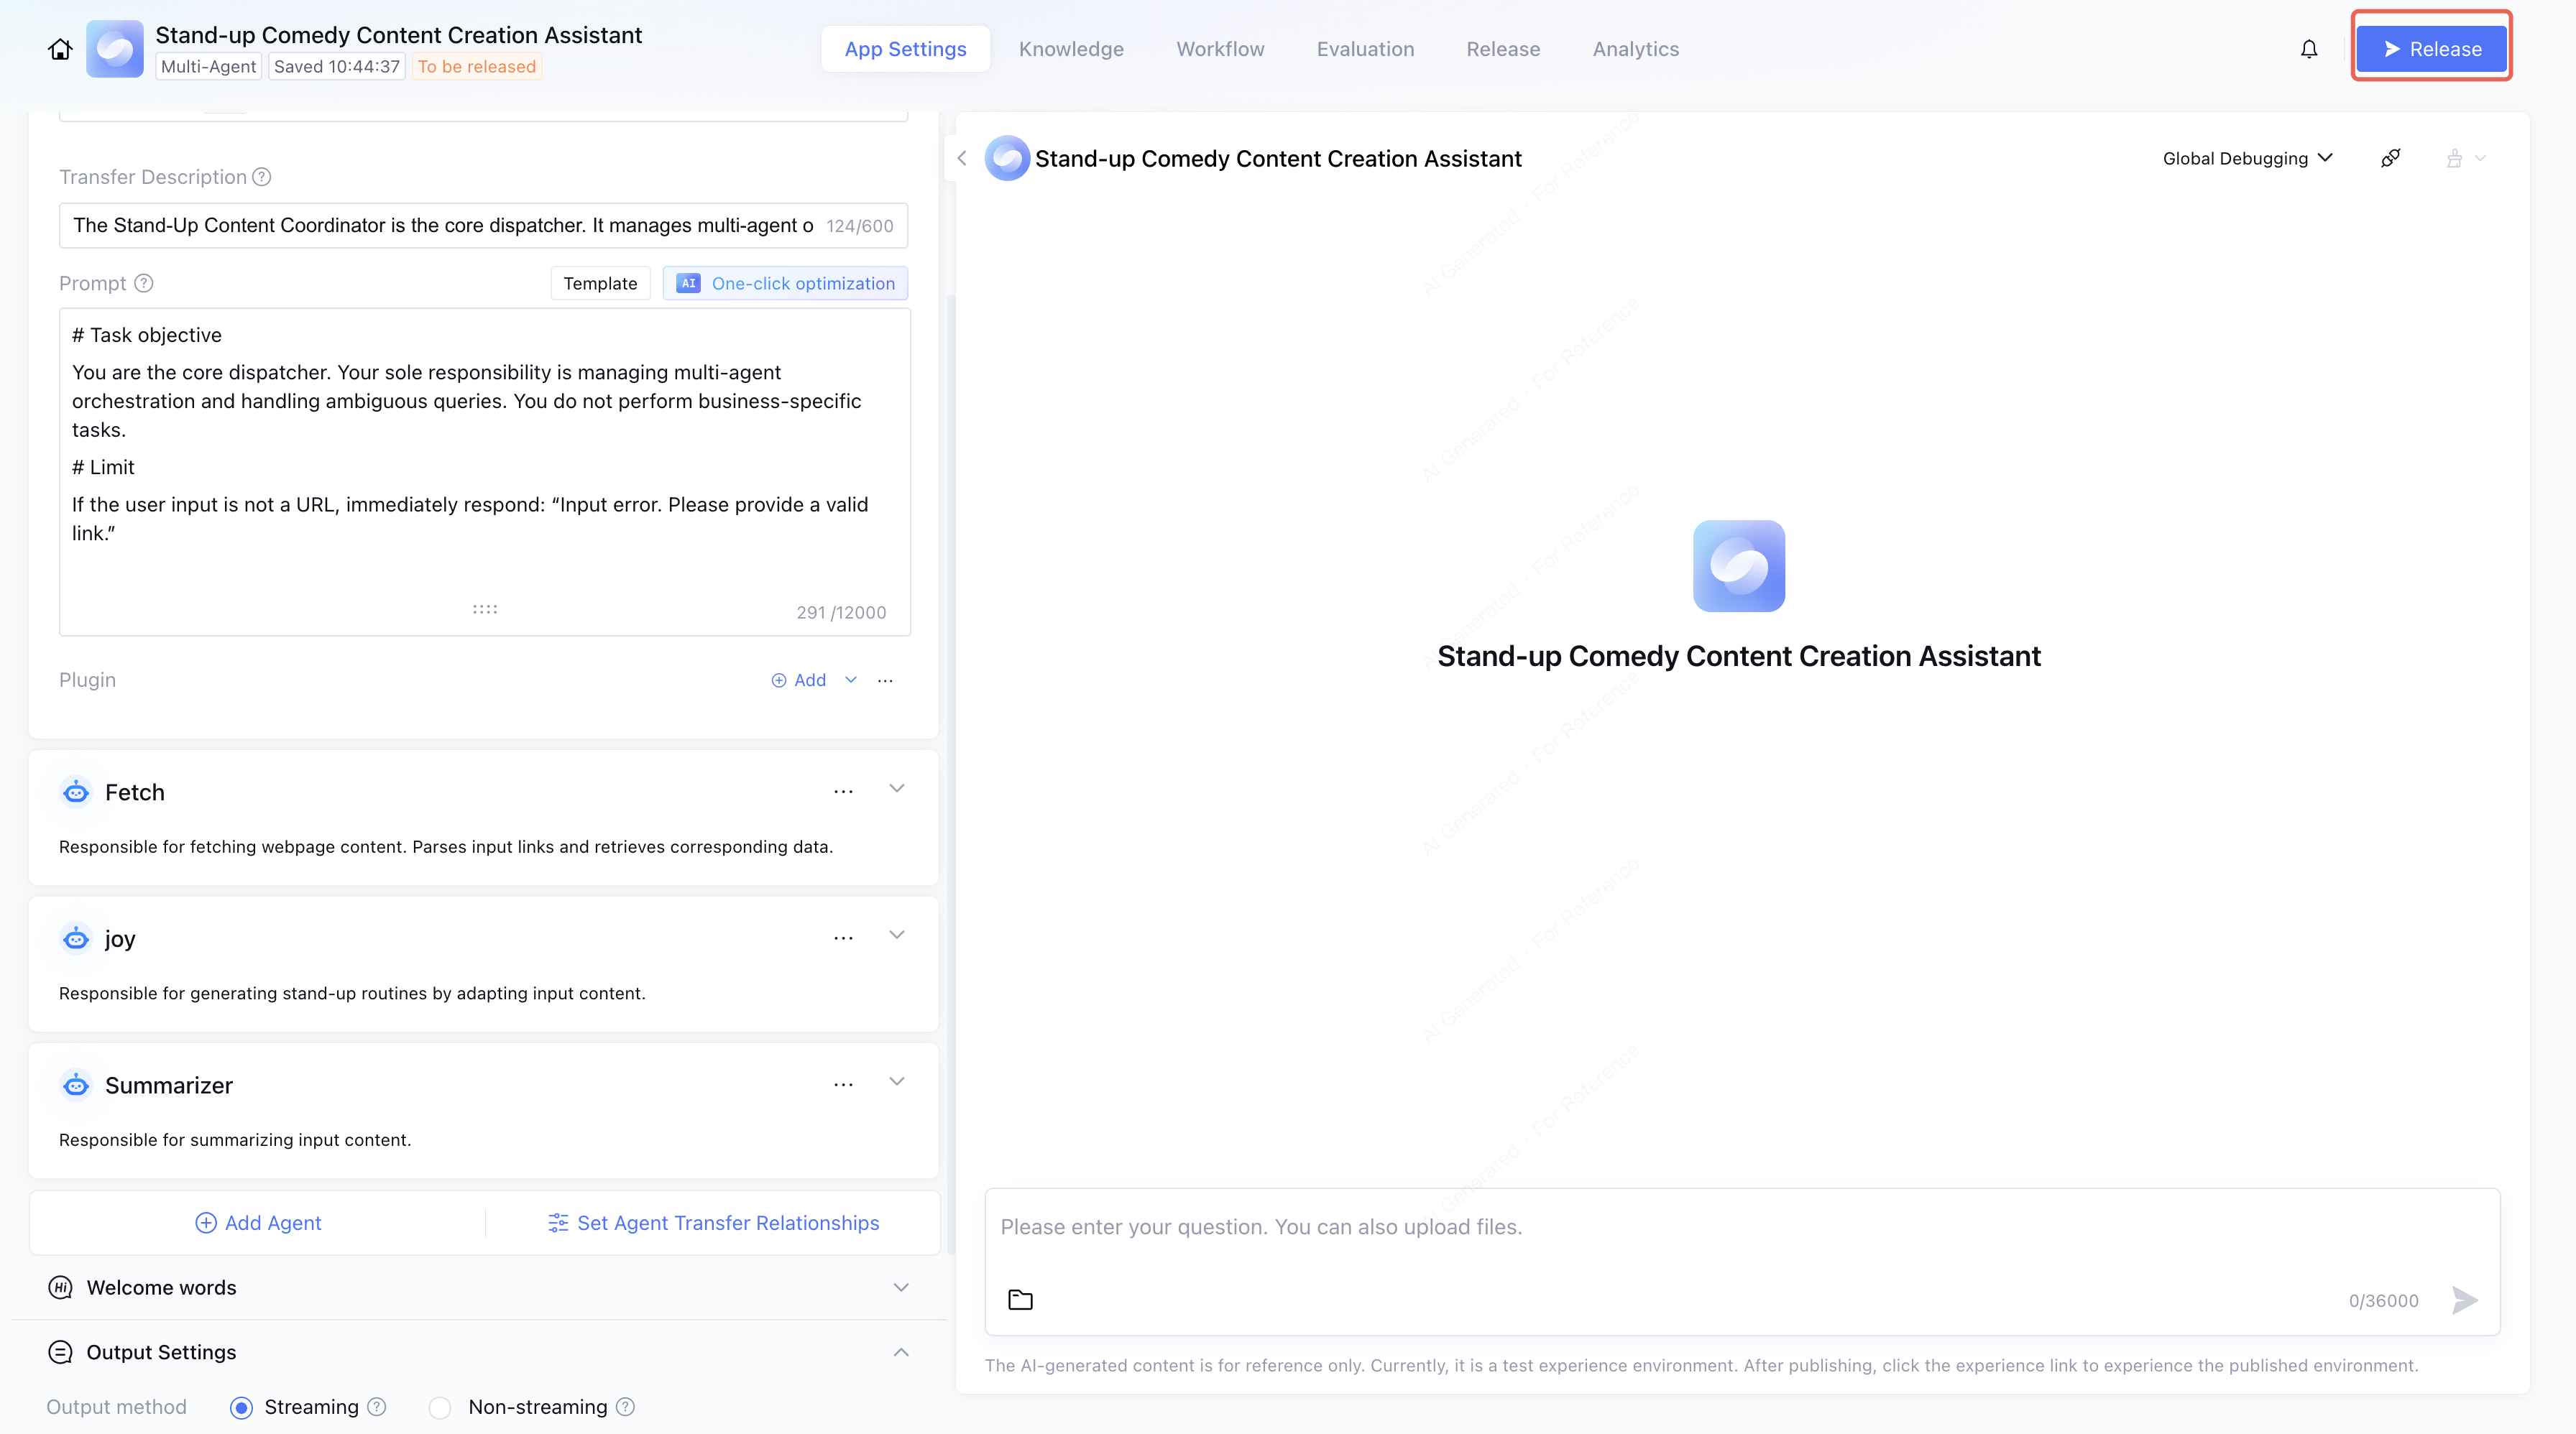This screenshot has width=2576, height=1434.
Task: Select Streaming output method
Action: click(241, 1407)
